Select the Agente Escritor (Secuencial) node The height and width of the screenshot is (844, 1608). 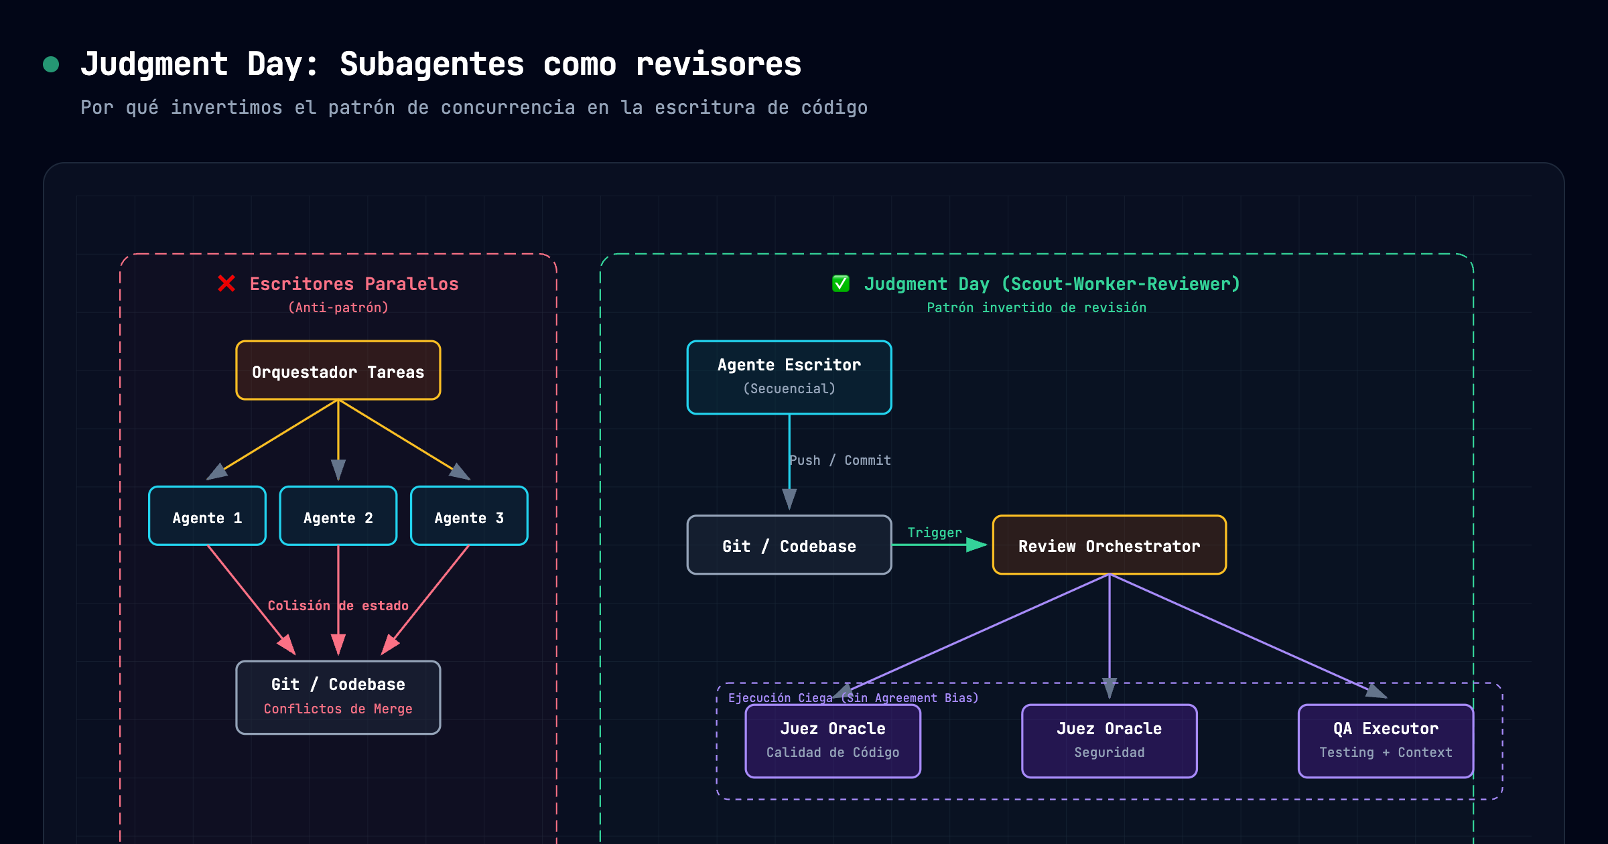pyautogui.click(x=789, y=378)
